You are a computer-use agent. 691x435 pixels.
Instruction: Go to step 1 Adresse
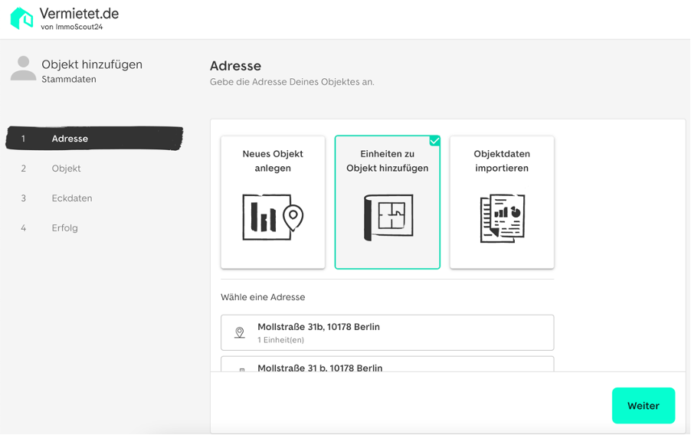(x=94, y=139)
